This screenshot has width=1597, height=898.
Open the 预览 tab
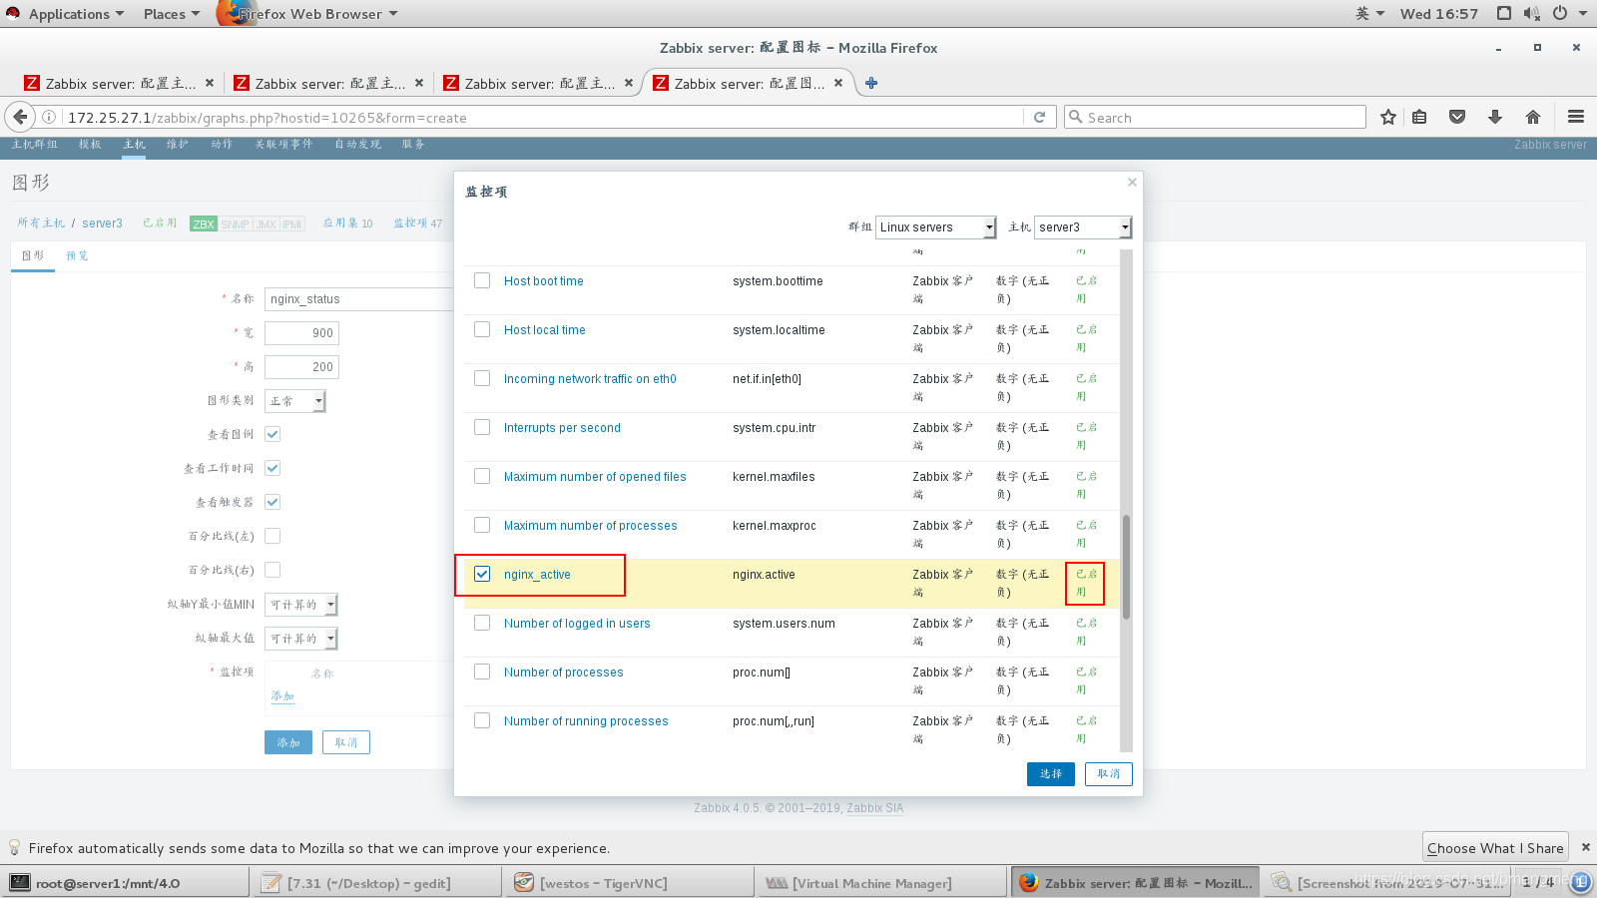[77, 255]
